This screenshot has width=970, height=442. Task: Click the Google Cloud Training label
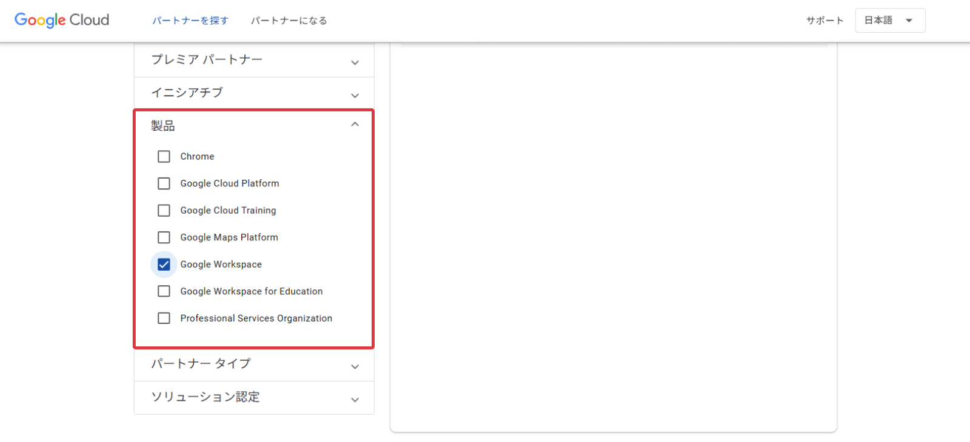tap(228, 210)
